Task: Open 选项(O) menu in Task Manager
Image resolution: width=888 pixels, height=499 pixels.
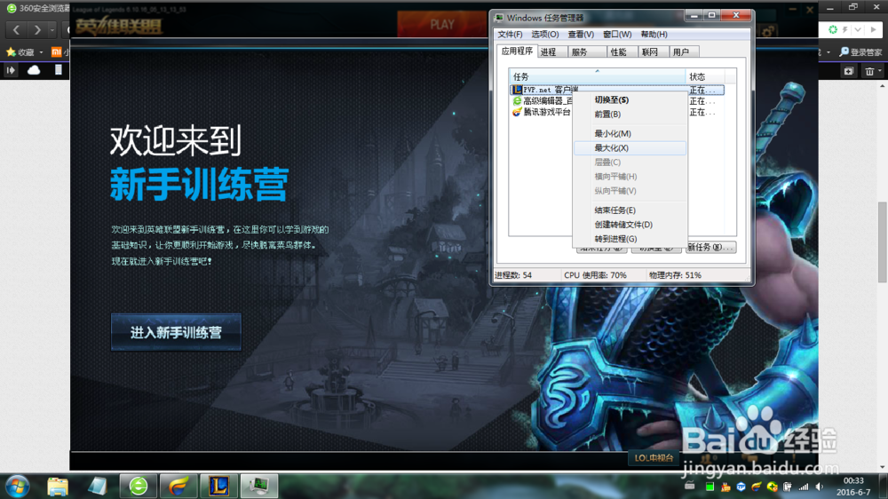Action: 545,34
